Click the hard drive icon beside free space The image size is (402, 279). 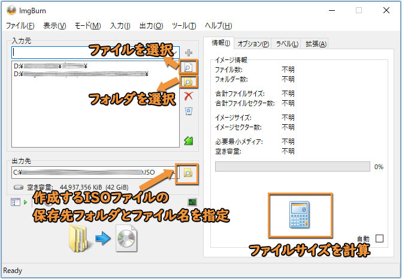click(x=18, y=187)
